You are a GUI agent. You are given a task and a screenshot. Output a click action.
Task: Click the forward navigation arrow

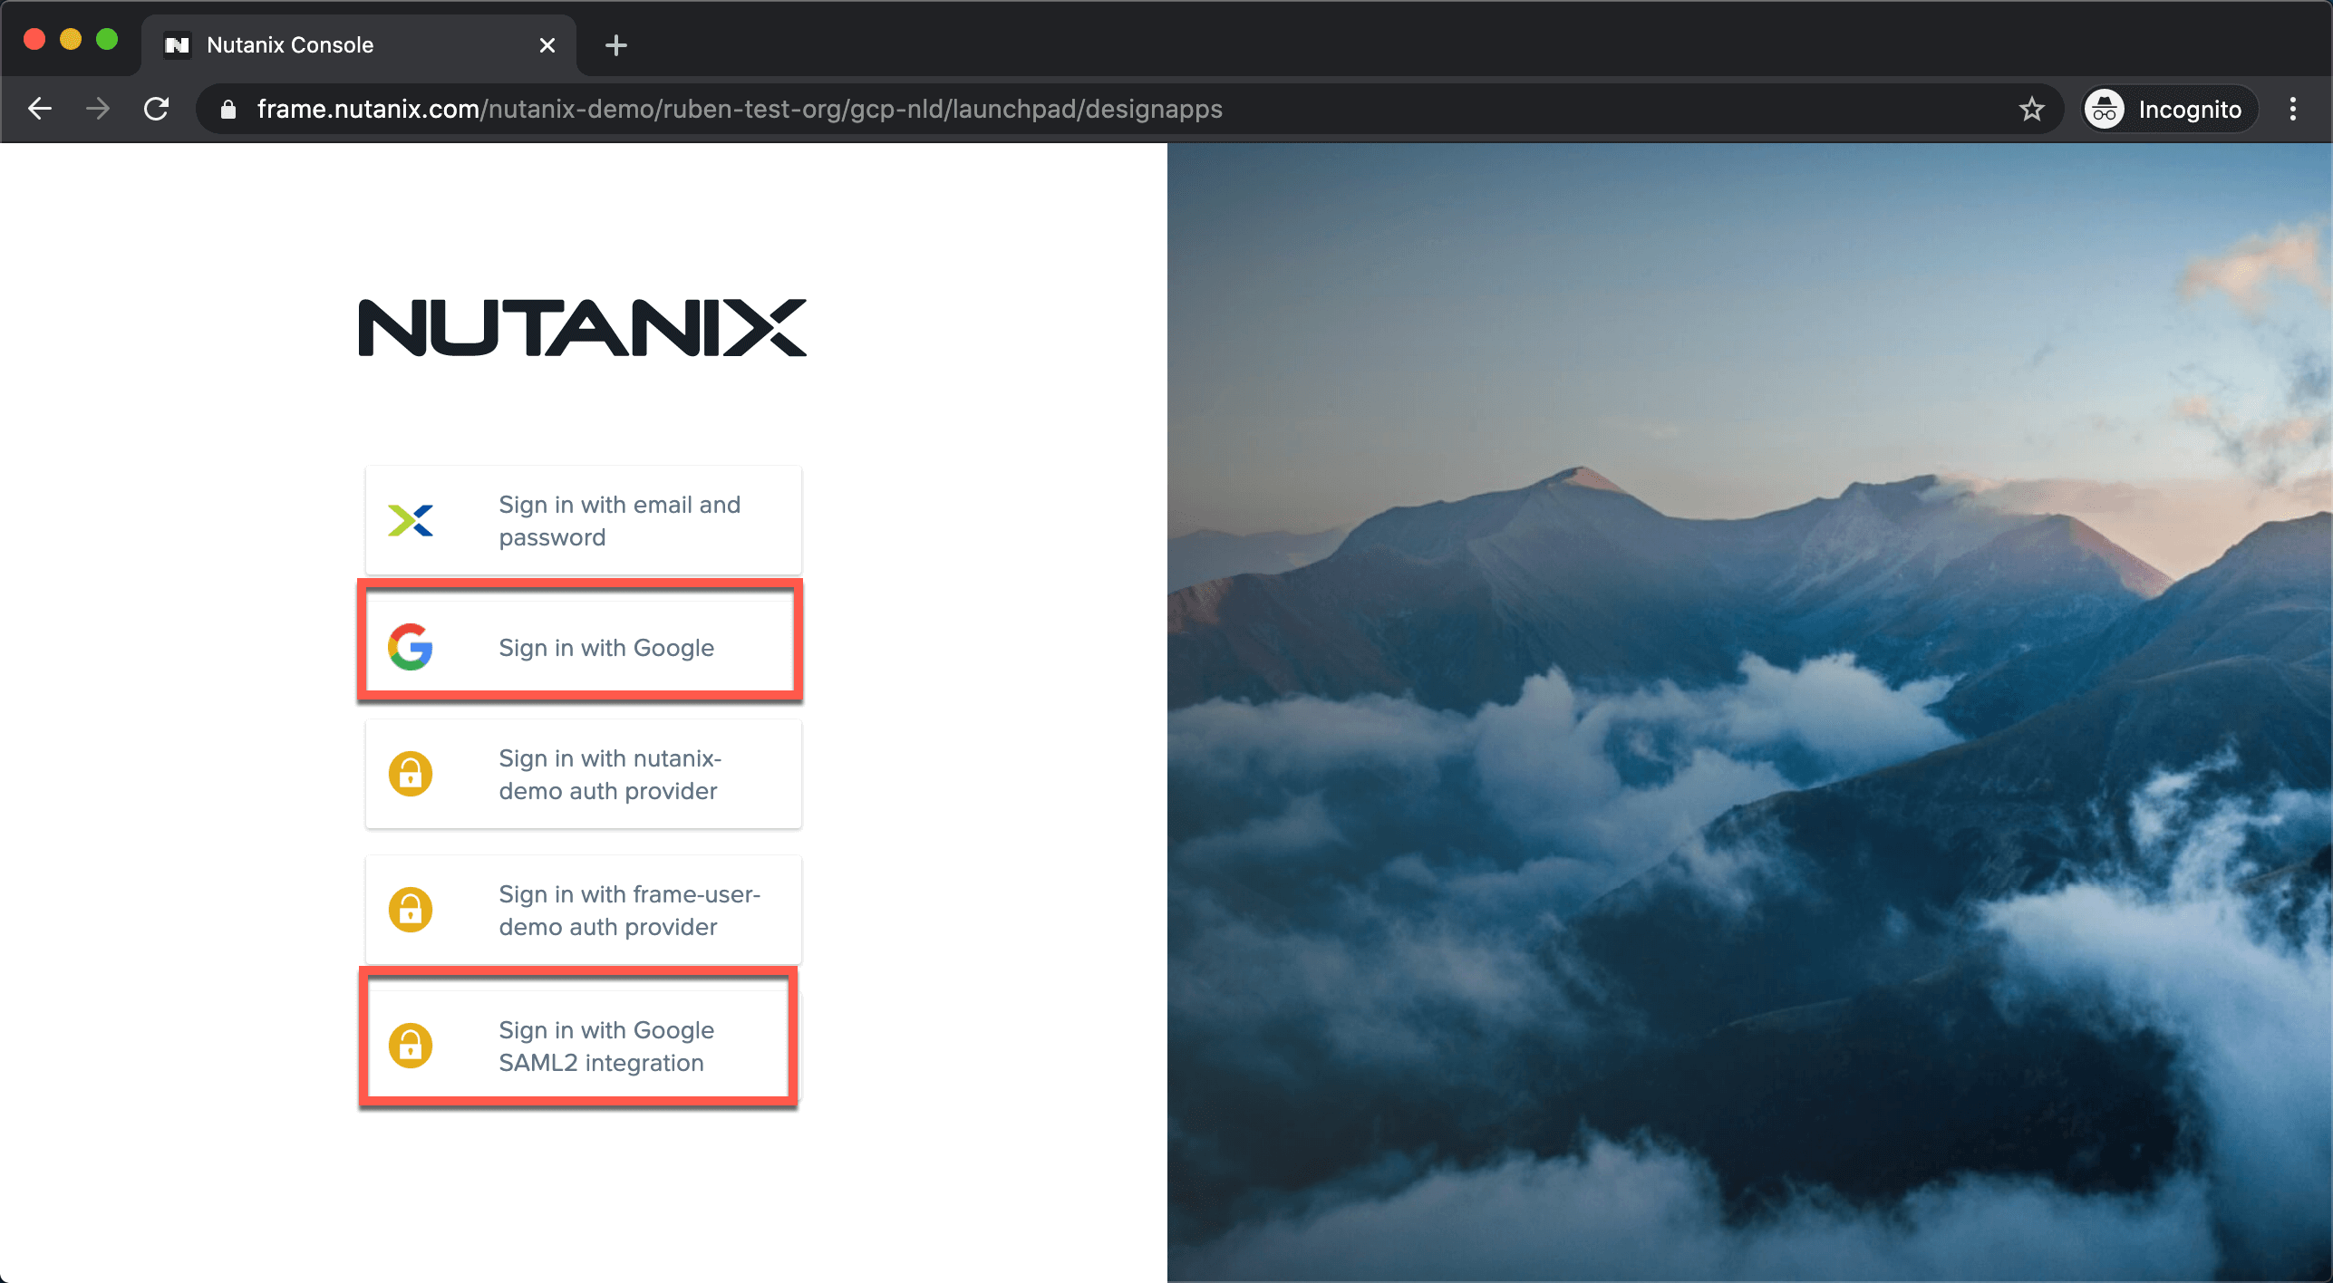coord(98,110)
